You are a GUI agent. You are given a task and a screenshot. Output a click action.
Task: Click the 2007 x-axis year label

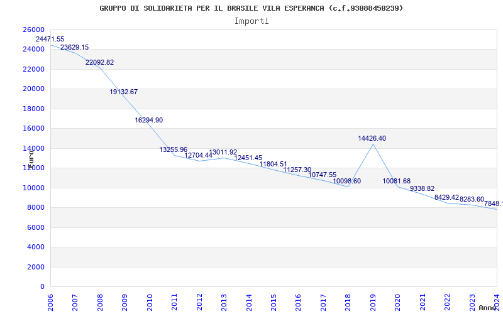[75, 302]
